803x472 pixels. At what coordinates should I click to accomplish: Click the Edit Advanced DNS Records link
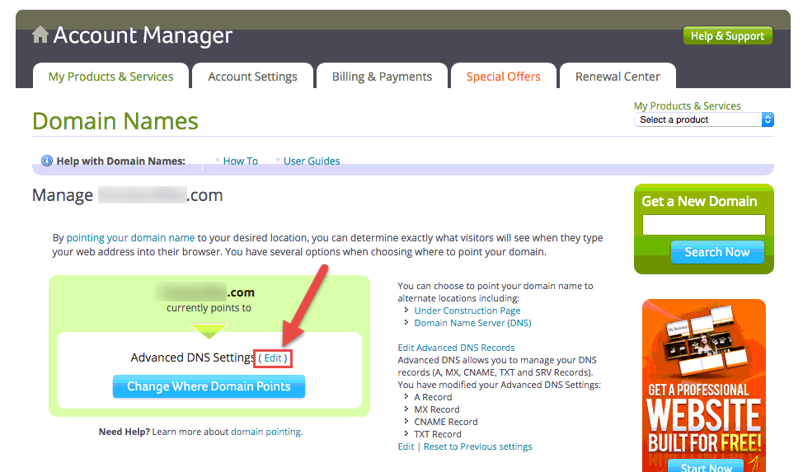click(x=456, y=348)
